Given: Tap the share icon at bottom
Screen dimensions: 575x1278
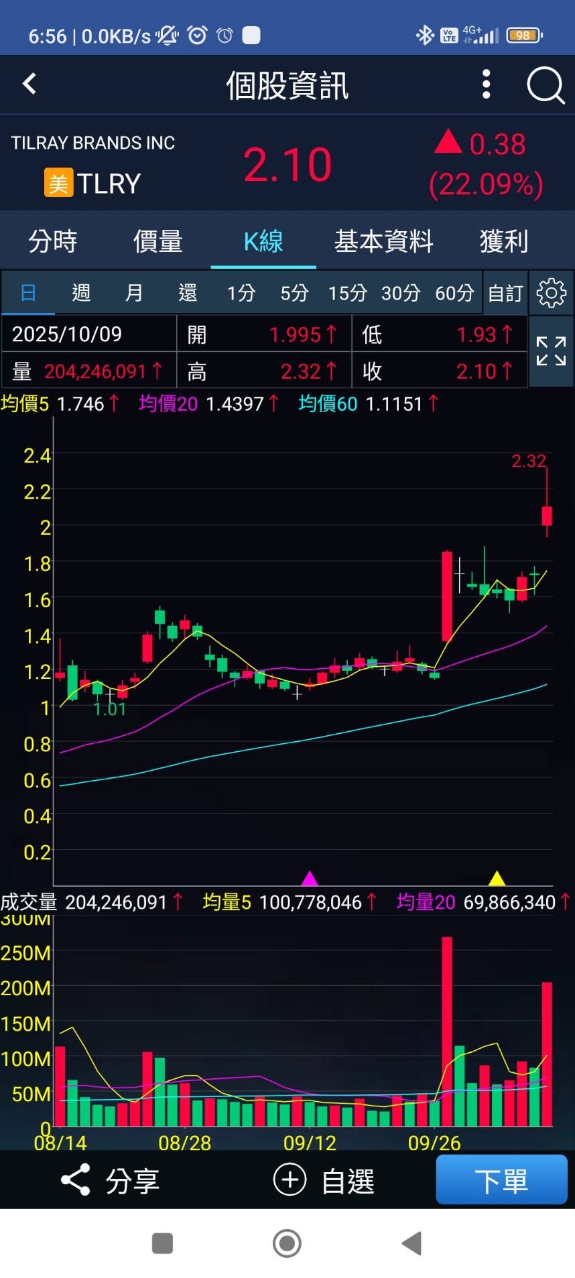Looking at the screenshot, I should tap(75, 1180).
